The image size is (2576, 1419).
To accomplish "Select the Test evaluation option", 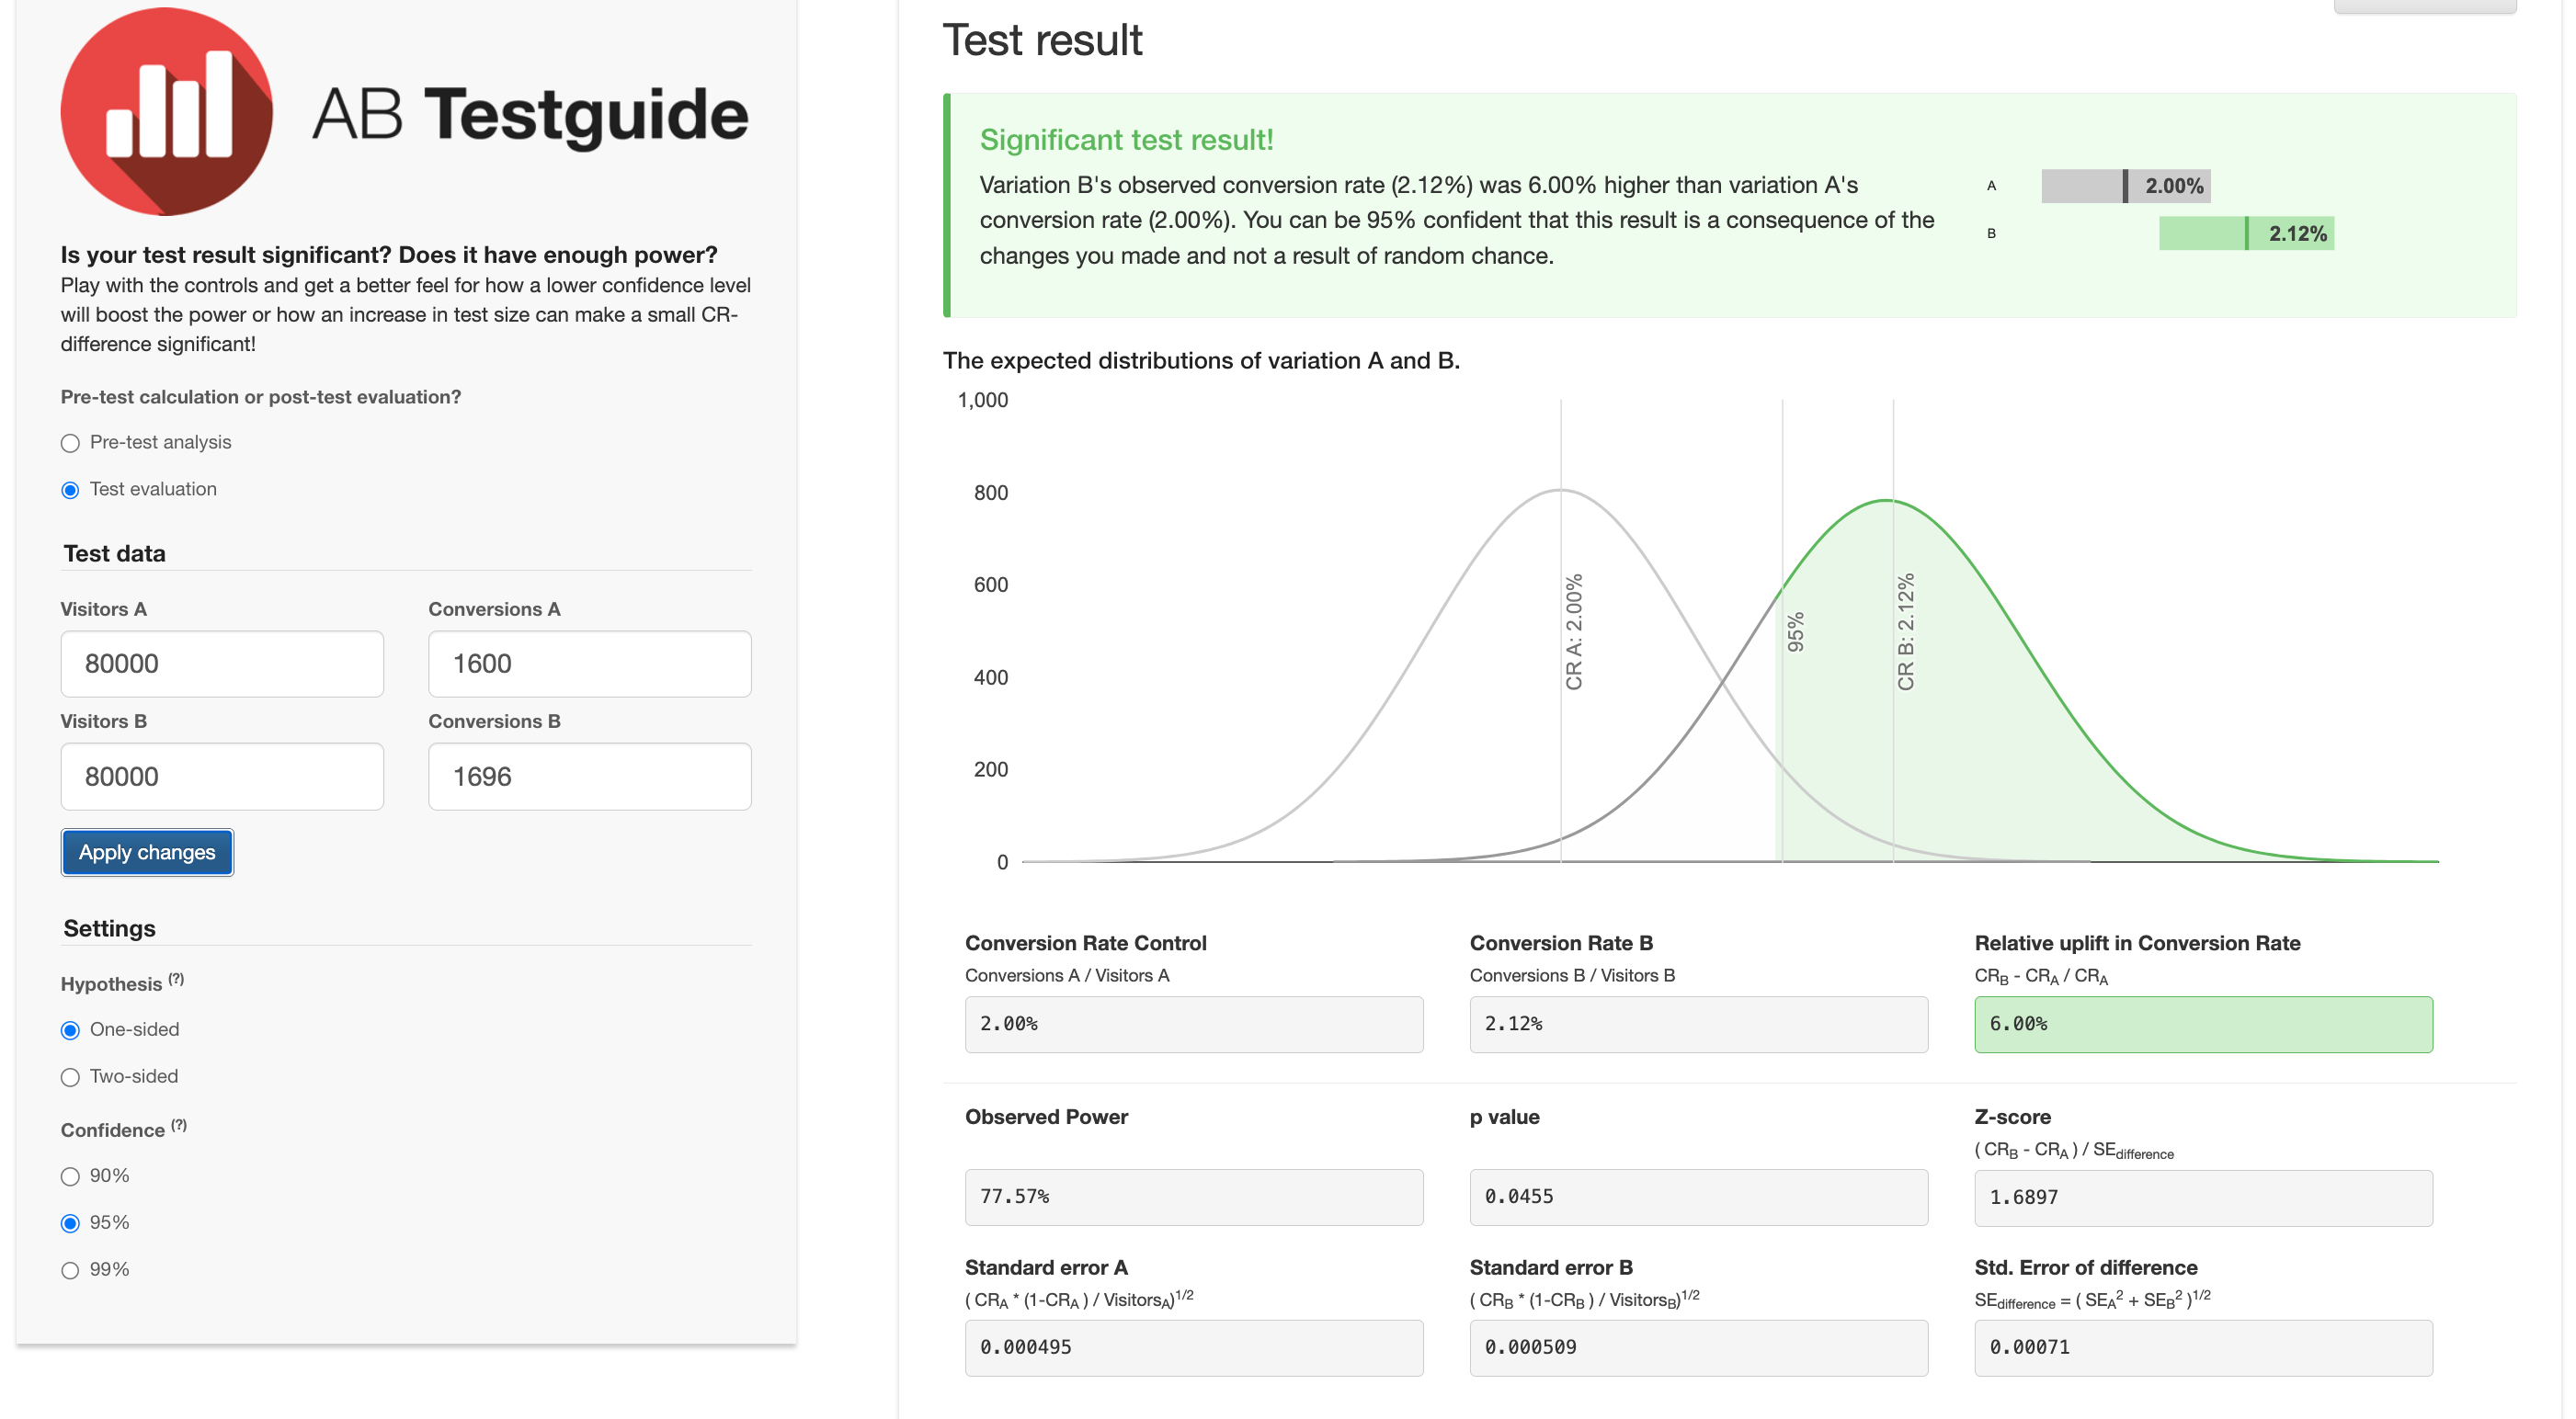I will click(70, 490).
